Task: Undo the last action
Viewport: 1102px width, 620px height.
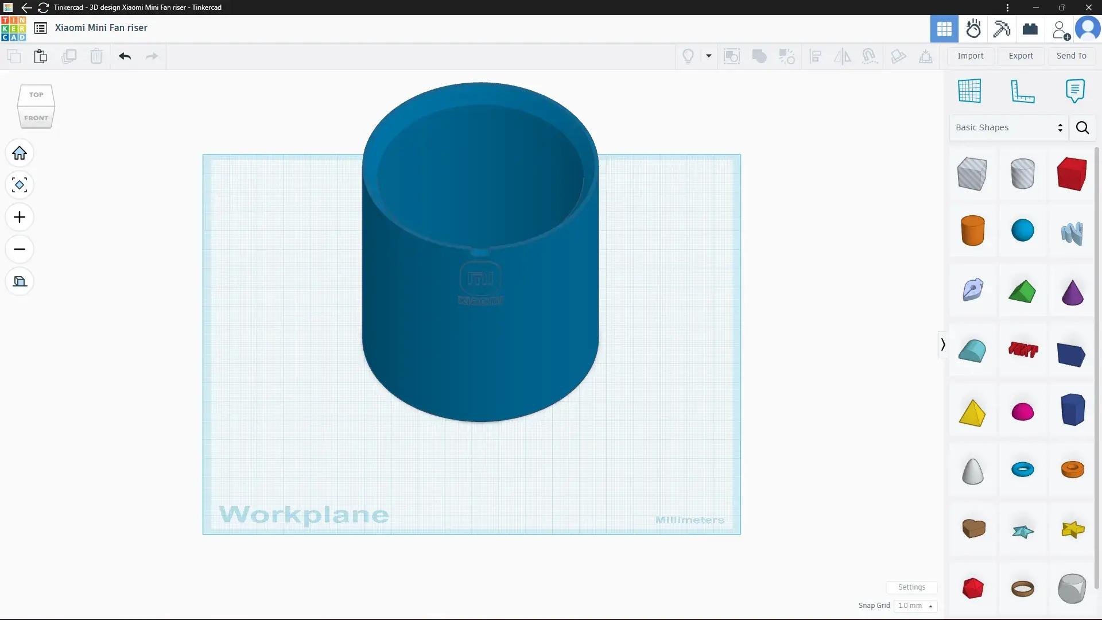Action: [x=125, y=56]
